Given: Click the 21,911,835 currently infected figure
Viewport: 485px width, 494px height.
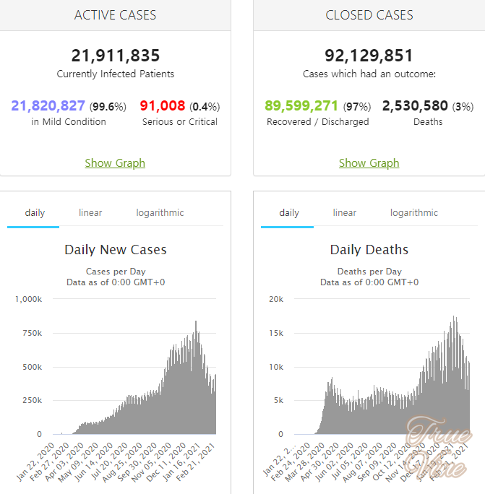Looking at the screenshot, I should point(115,56).
